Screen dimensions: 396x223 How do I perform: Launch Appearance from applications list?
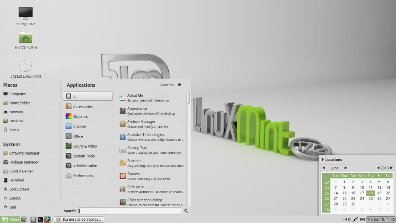(x=152, y=111)
